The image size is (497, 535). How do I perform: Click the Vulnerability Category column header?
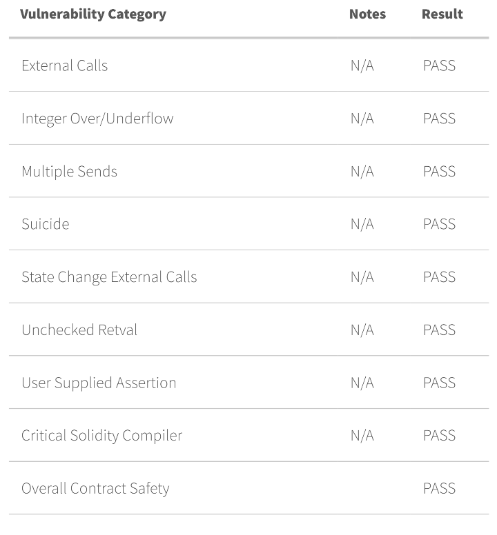[93, 14]
